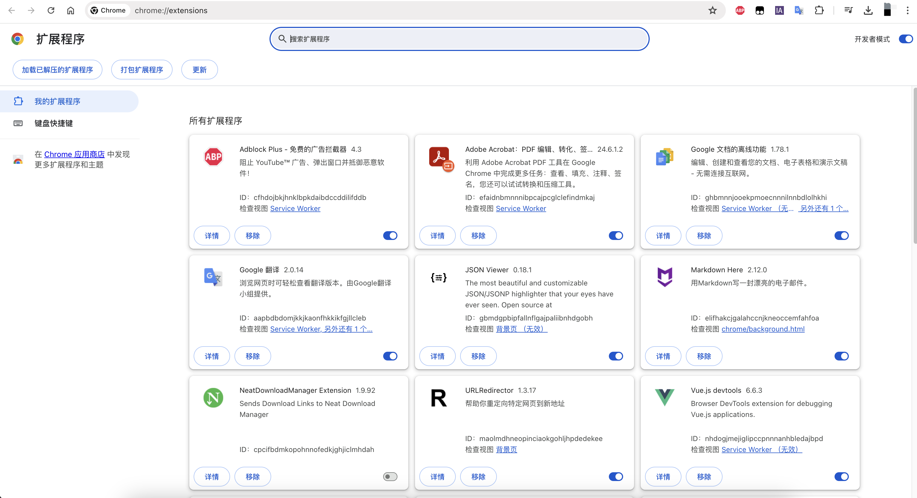Focus the 搜索扩展程序 search field
The image size is (917, 498).
tap(459, 39)
